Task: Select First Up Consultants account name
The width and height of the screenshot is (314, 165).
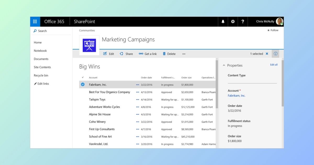Action: (102, 129)
